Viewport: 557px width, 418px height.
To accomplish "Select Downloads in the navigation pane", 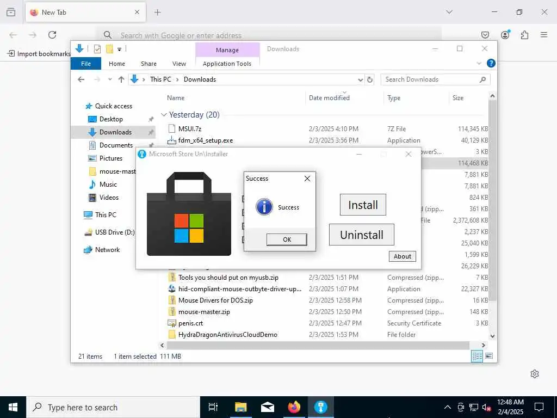I will pyautogui.click(x=115, y=132).
